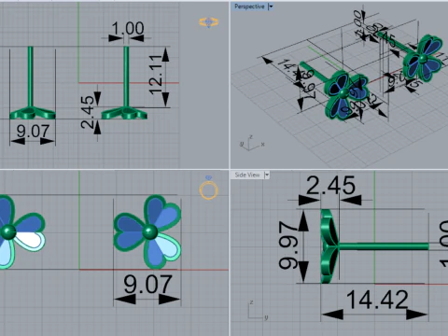Expand the Side View dropdown arrow
448x336 pixels.
pyautogui.click(x=267, y=175)
